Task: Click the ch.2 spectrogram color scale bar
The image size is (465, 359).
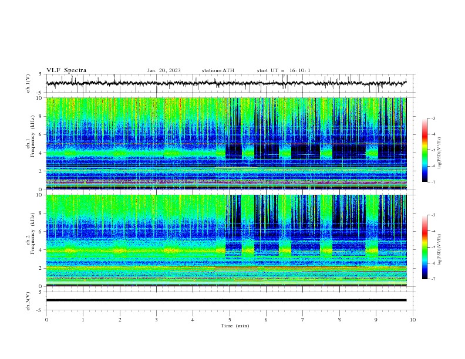Action: pos(425,247)
